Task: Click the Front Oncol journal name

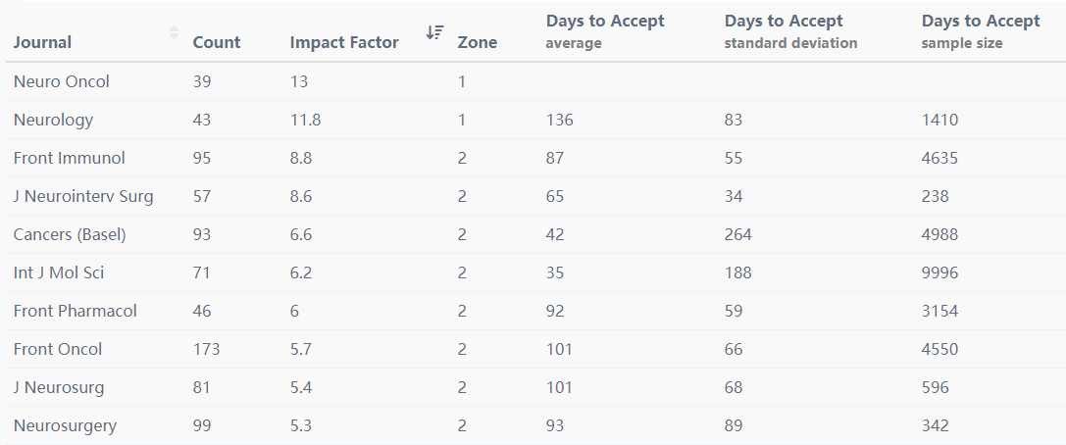Action: (x=58, y=350)
